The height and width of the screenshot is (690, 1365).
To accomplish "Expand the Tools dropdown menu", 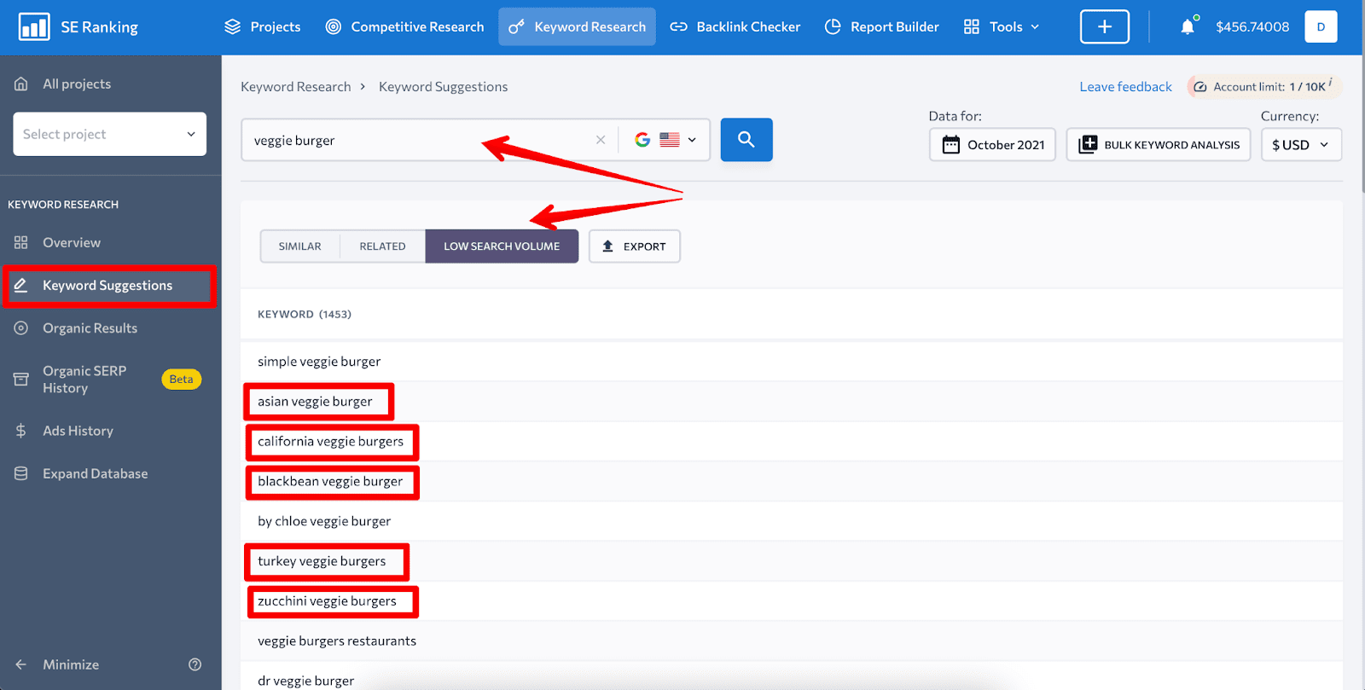I will (1002, 27).
